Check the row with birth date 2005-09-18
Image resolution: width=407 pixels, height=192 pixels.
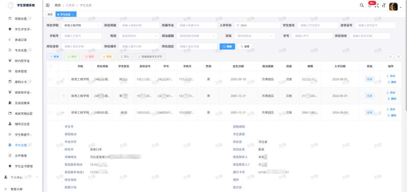tap(50, 79)
